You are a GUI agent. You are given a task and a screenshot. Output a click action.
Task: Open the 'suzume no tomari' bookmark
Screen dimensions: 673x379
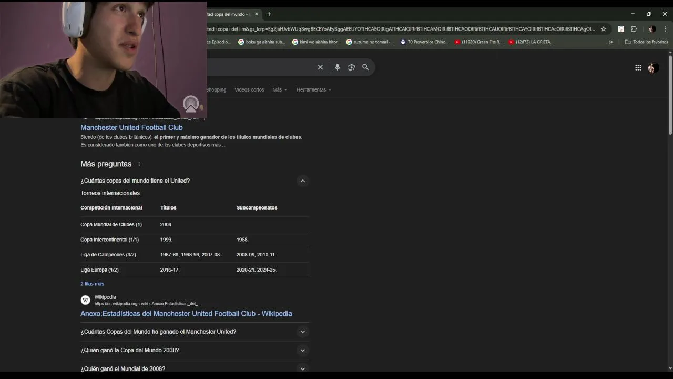click(370, 42)
